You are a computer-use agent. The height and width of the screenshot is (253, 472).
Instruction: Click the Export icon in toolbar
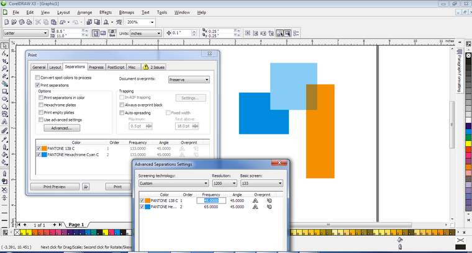point(97,22)
